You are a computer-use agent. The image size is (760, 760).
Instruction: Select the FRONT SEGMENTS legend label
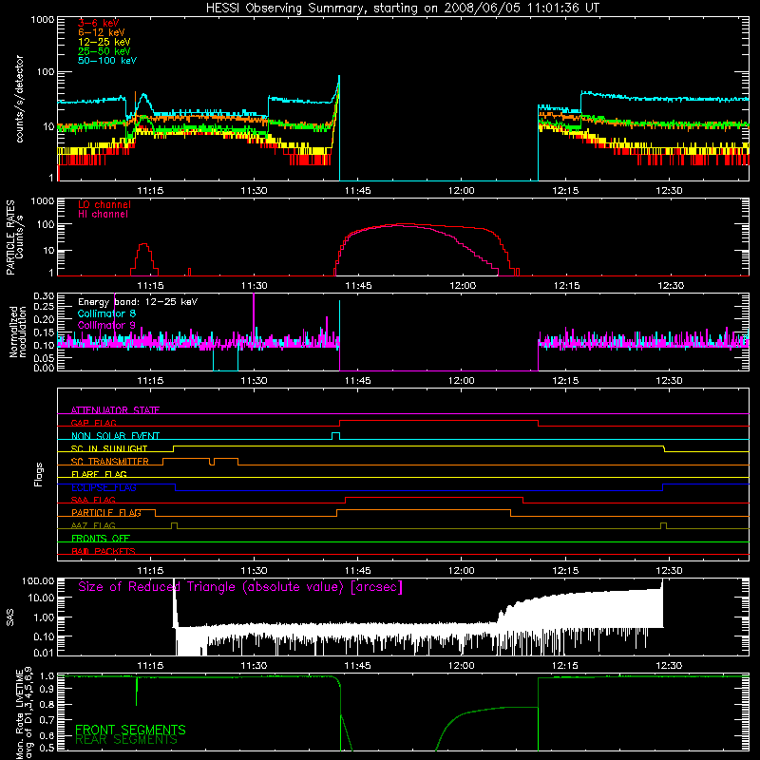tap(130, 730)
